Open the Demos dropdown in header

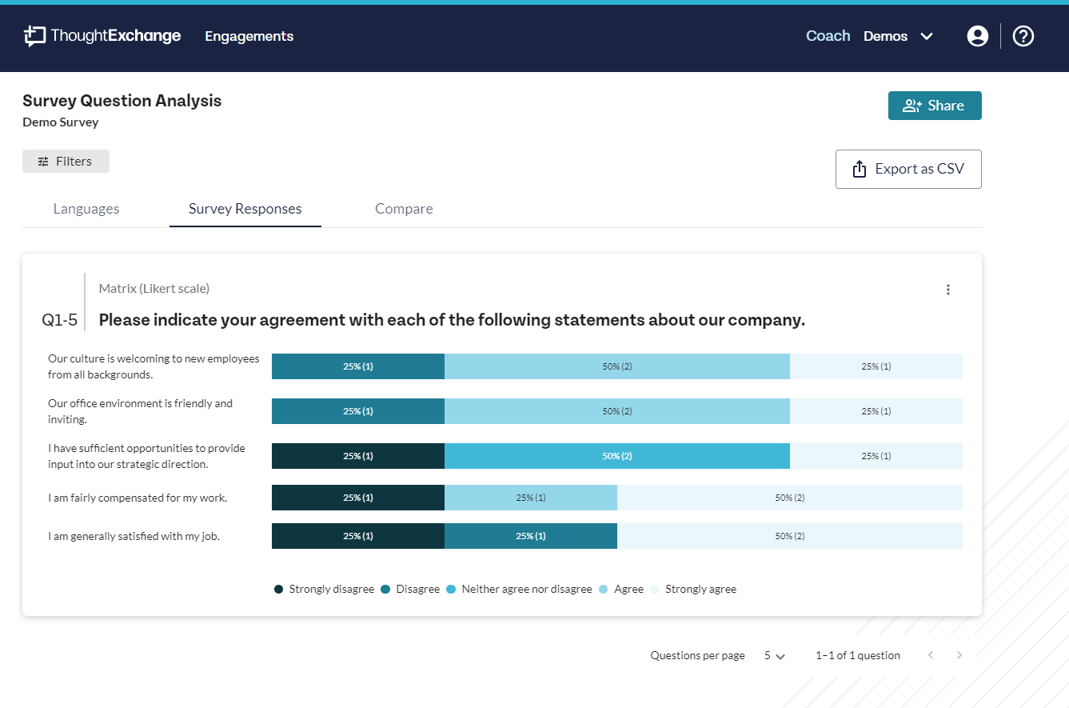point(899,36)
